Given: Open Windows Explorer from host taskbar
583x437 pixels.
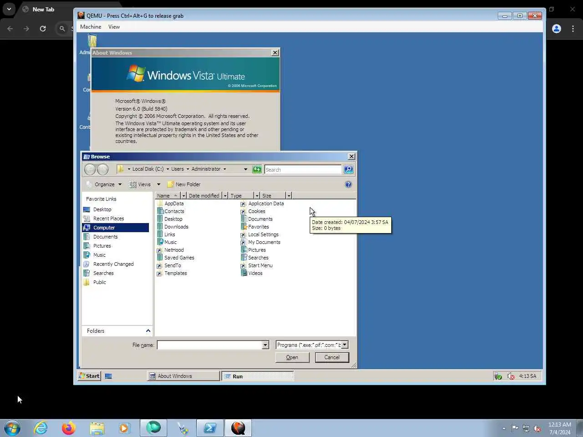Looking at the screenshot, I should (x=97, y=428).
